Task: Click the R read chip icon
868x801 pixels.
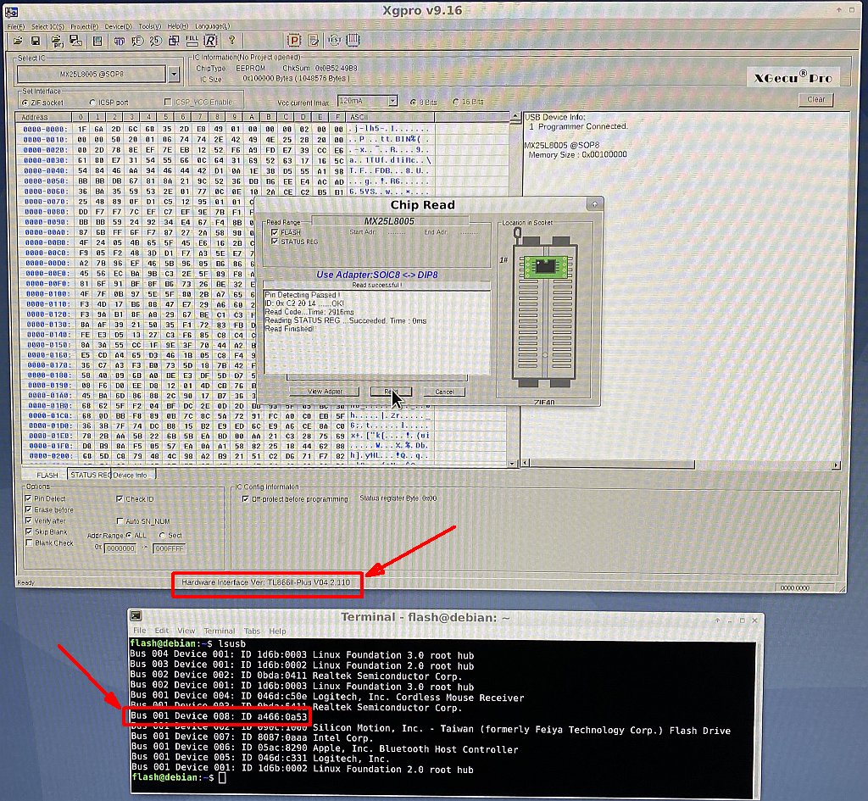Action: pos(210,41)
